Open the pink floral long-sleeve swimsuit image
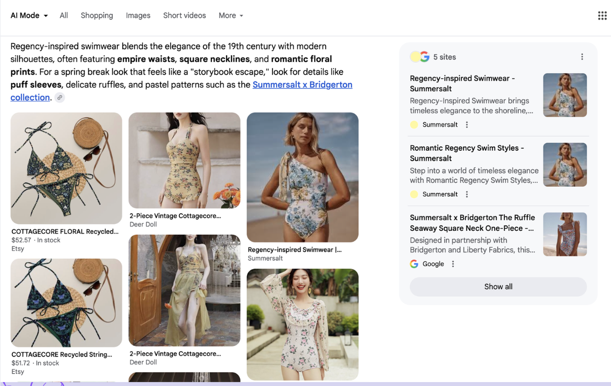The image size is (611, 386). 303,325
